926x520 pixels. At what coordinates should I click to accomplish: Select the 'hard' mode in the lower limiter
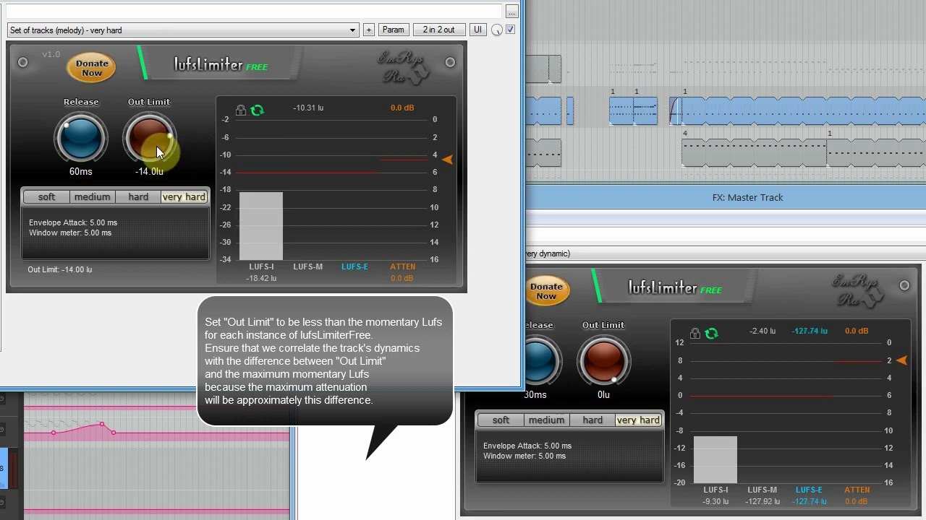[x=592, y=420]
